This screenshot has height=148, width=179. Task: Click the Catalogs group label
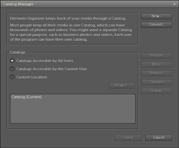tap(17, 53)
